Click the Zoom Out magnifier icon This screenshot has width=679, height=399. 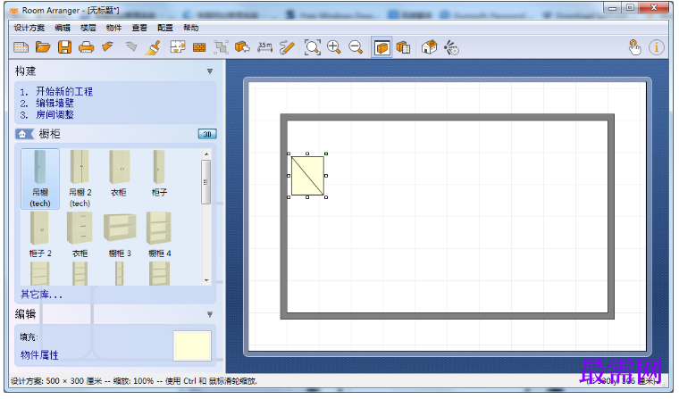(356, 46)
